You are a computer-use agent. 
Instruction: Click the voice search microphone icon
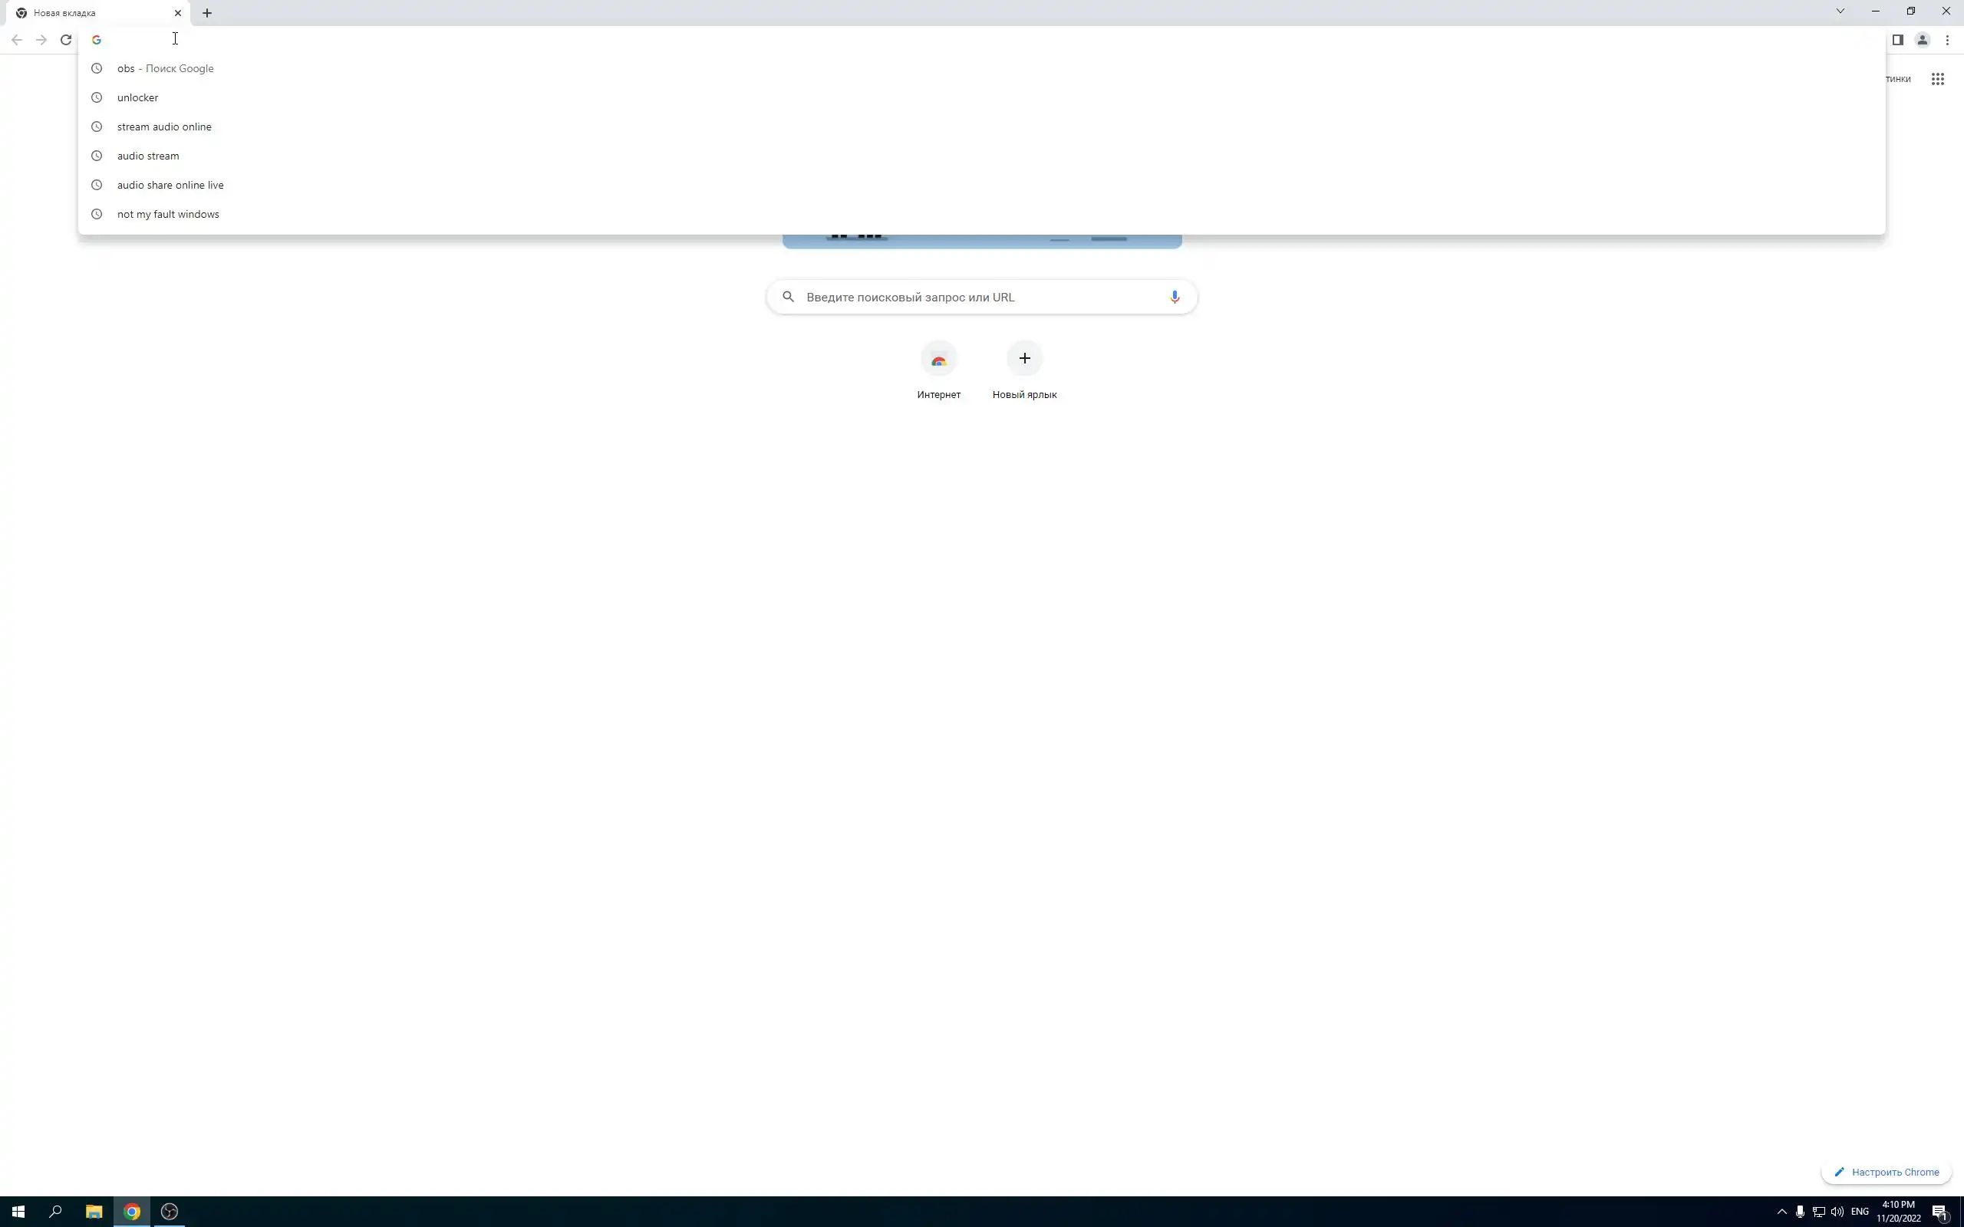click(1175, 297)
